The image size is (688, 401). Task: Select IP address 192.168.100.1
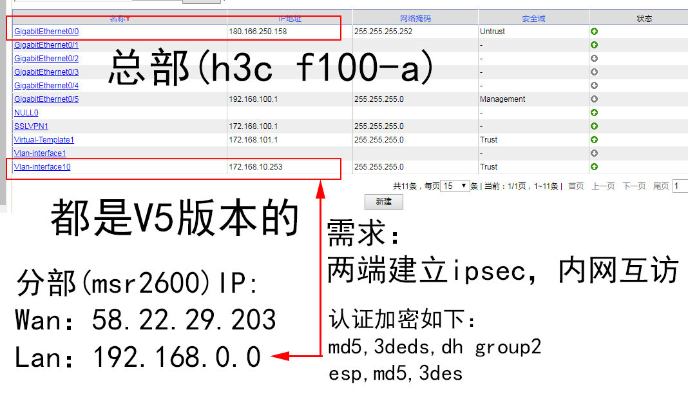[x=253, y=99]
